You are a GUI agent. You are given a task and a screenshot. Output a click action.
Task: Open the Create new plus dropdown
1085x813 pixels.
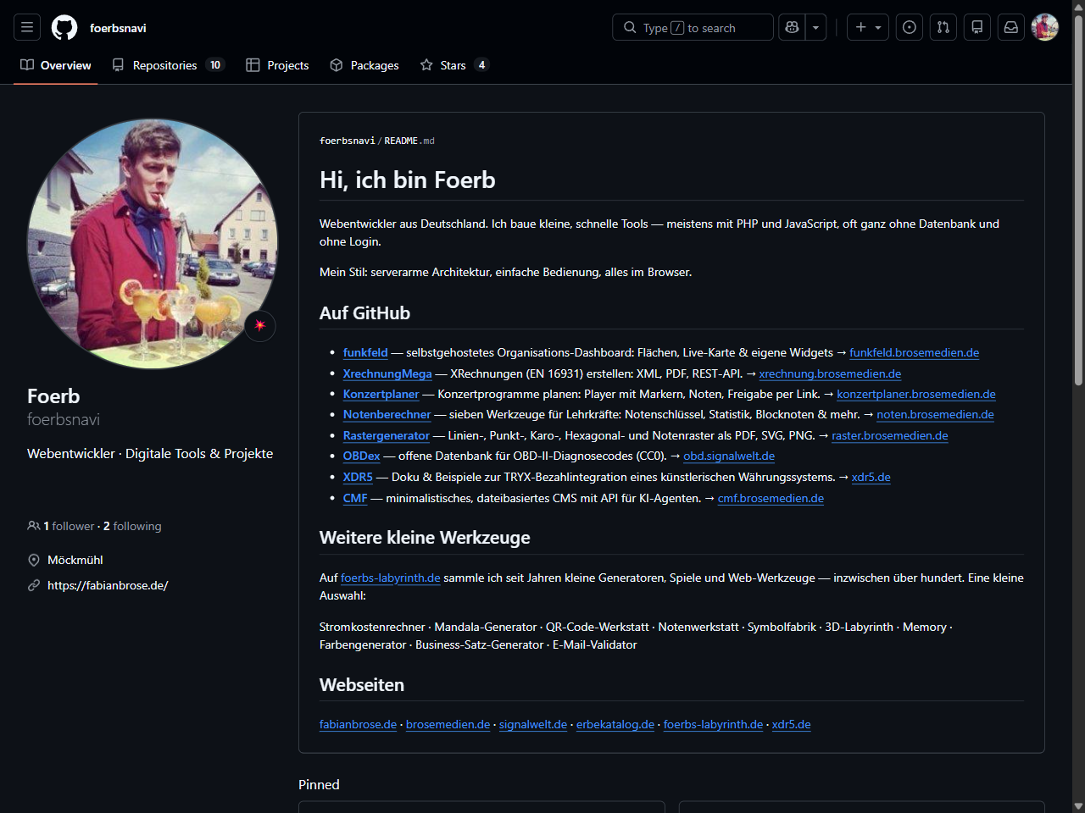coord(868,27)
